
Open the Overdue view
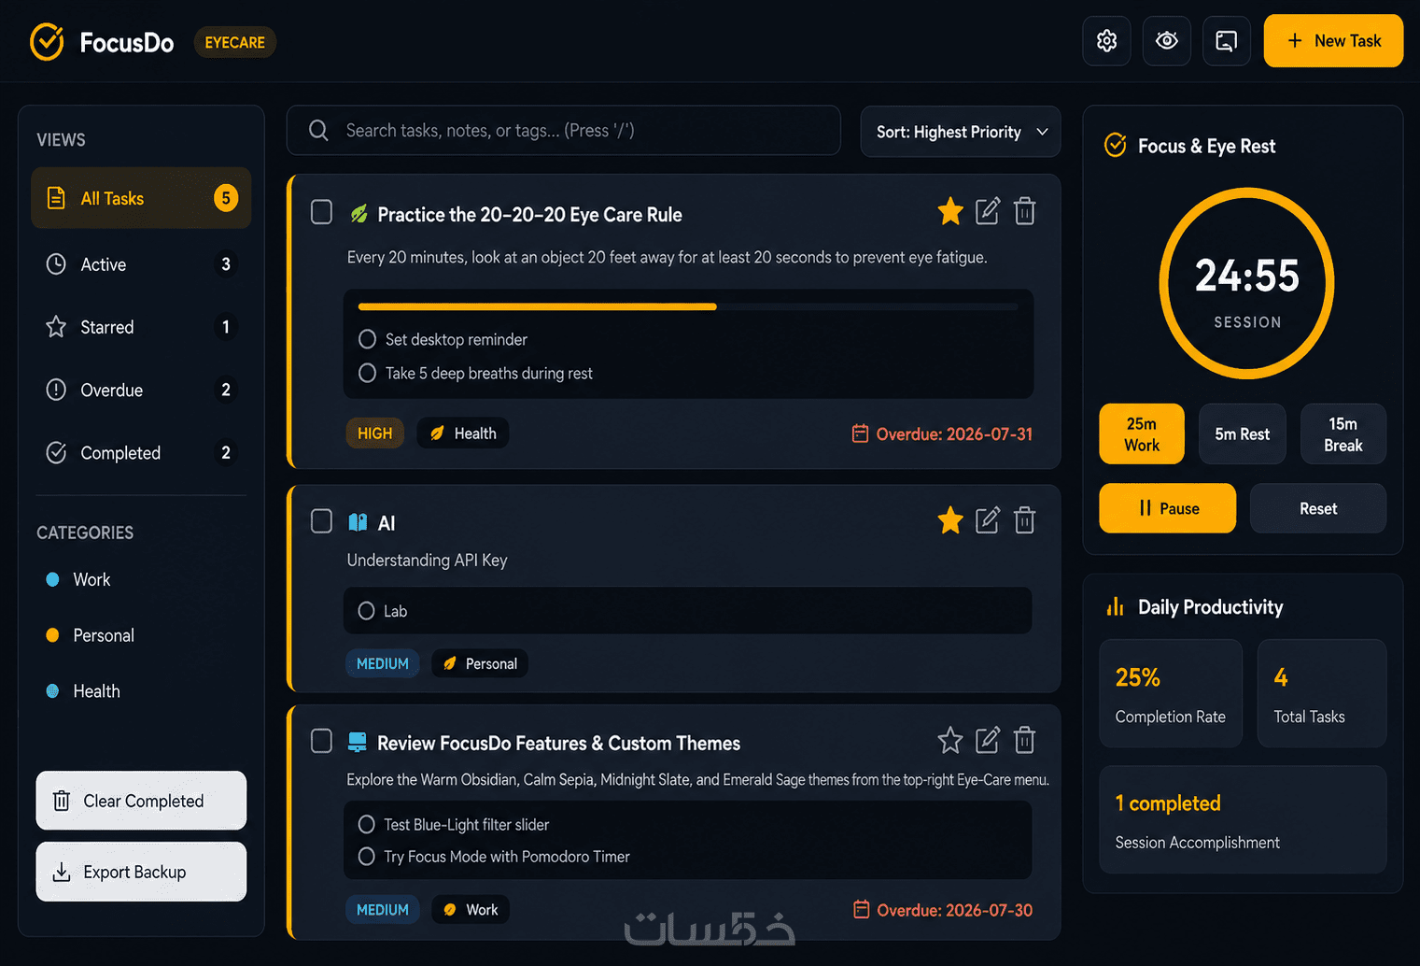click(141, 390)
